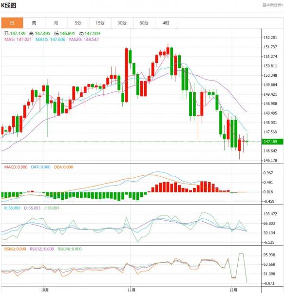
Task: Open the 基本面分析 link
Action: tap(273, 5)
